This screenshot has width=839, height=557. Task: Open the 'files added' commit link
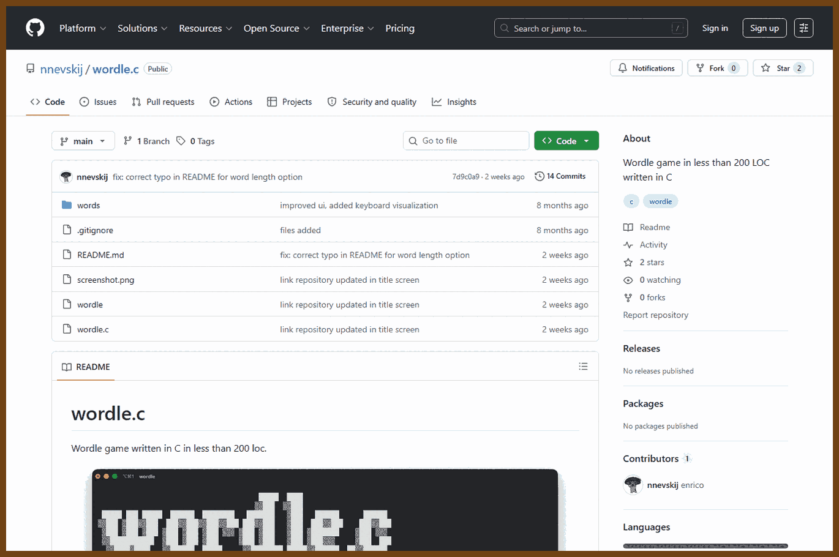(300, 230)
